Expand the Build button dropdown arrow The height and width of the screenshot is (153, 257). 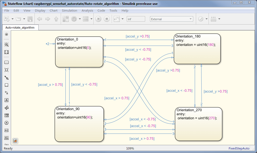coord(219,19)
